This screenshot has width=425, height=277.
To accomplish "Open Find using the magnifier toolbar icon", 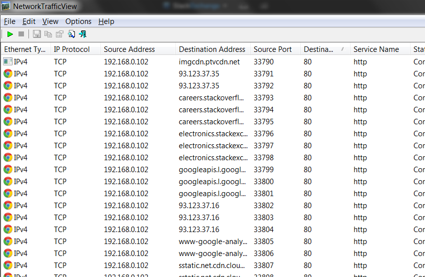I will click(x=71, y=34).
